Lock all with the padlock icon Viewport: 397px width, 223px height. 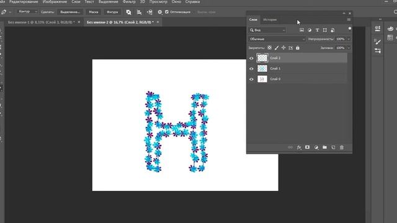(x=298, y=48)
